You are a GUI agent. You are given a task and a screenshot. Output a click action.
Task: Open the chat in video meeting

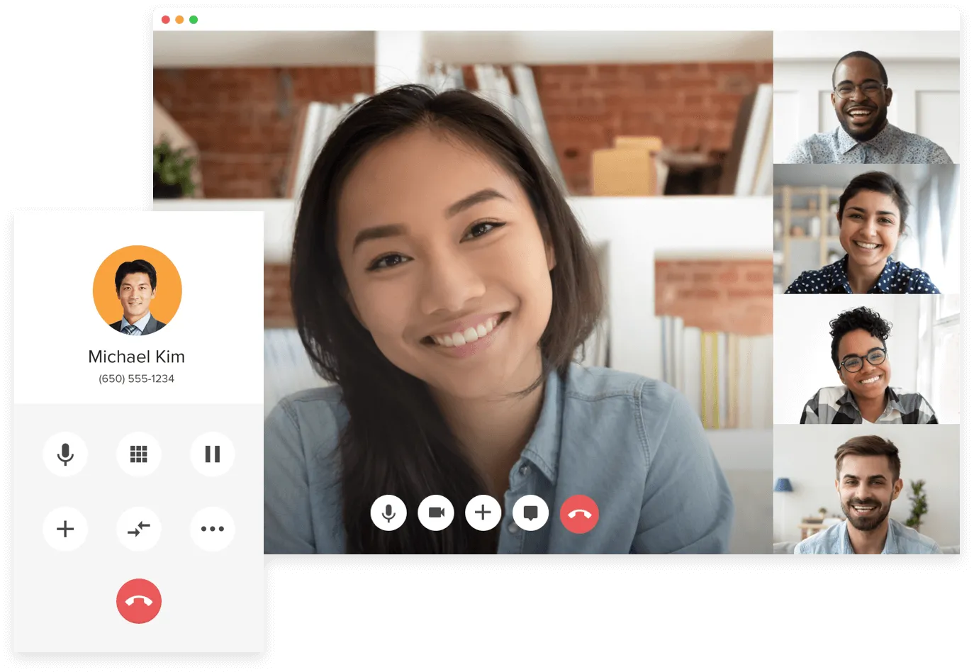tap(530, 513)
